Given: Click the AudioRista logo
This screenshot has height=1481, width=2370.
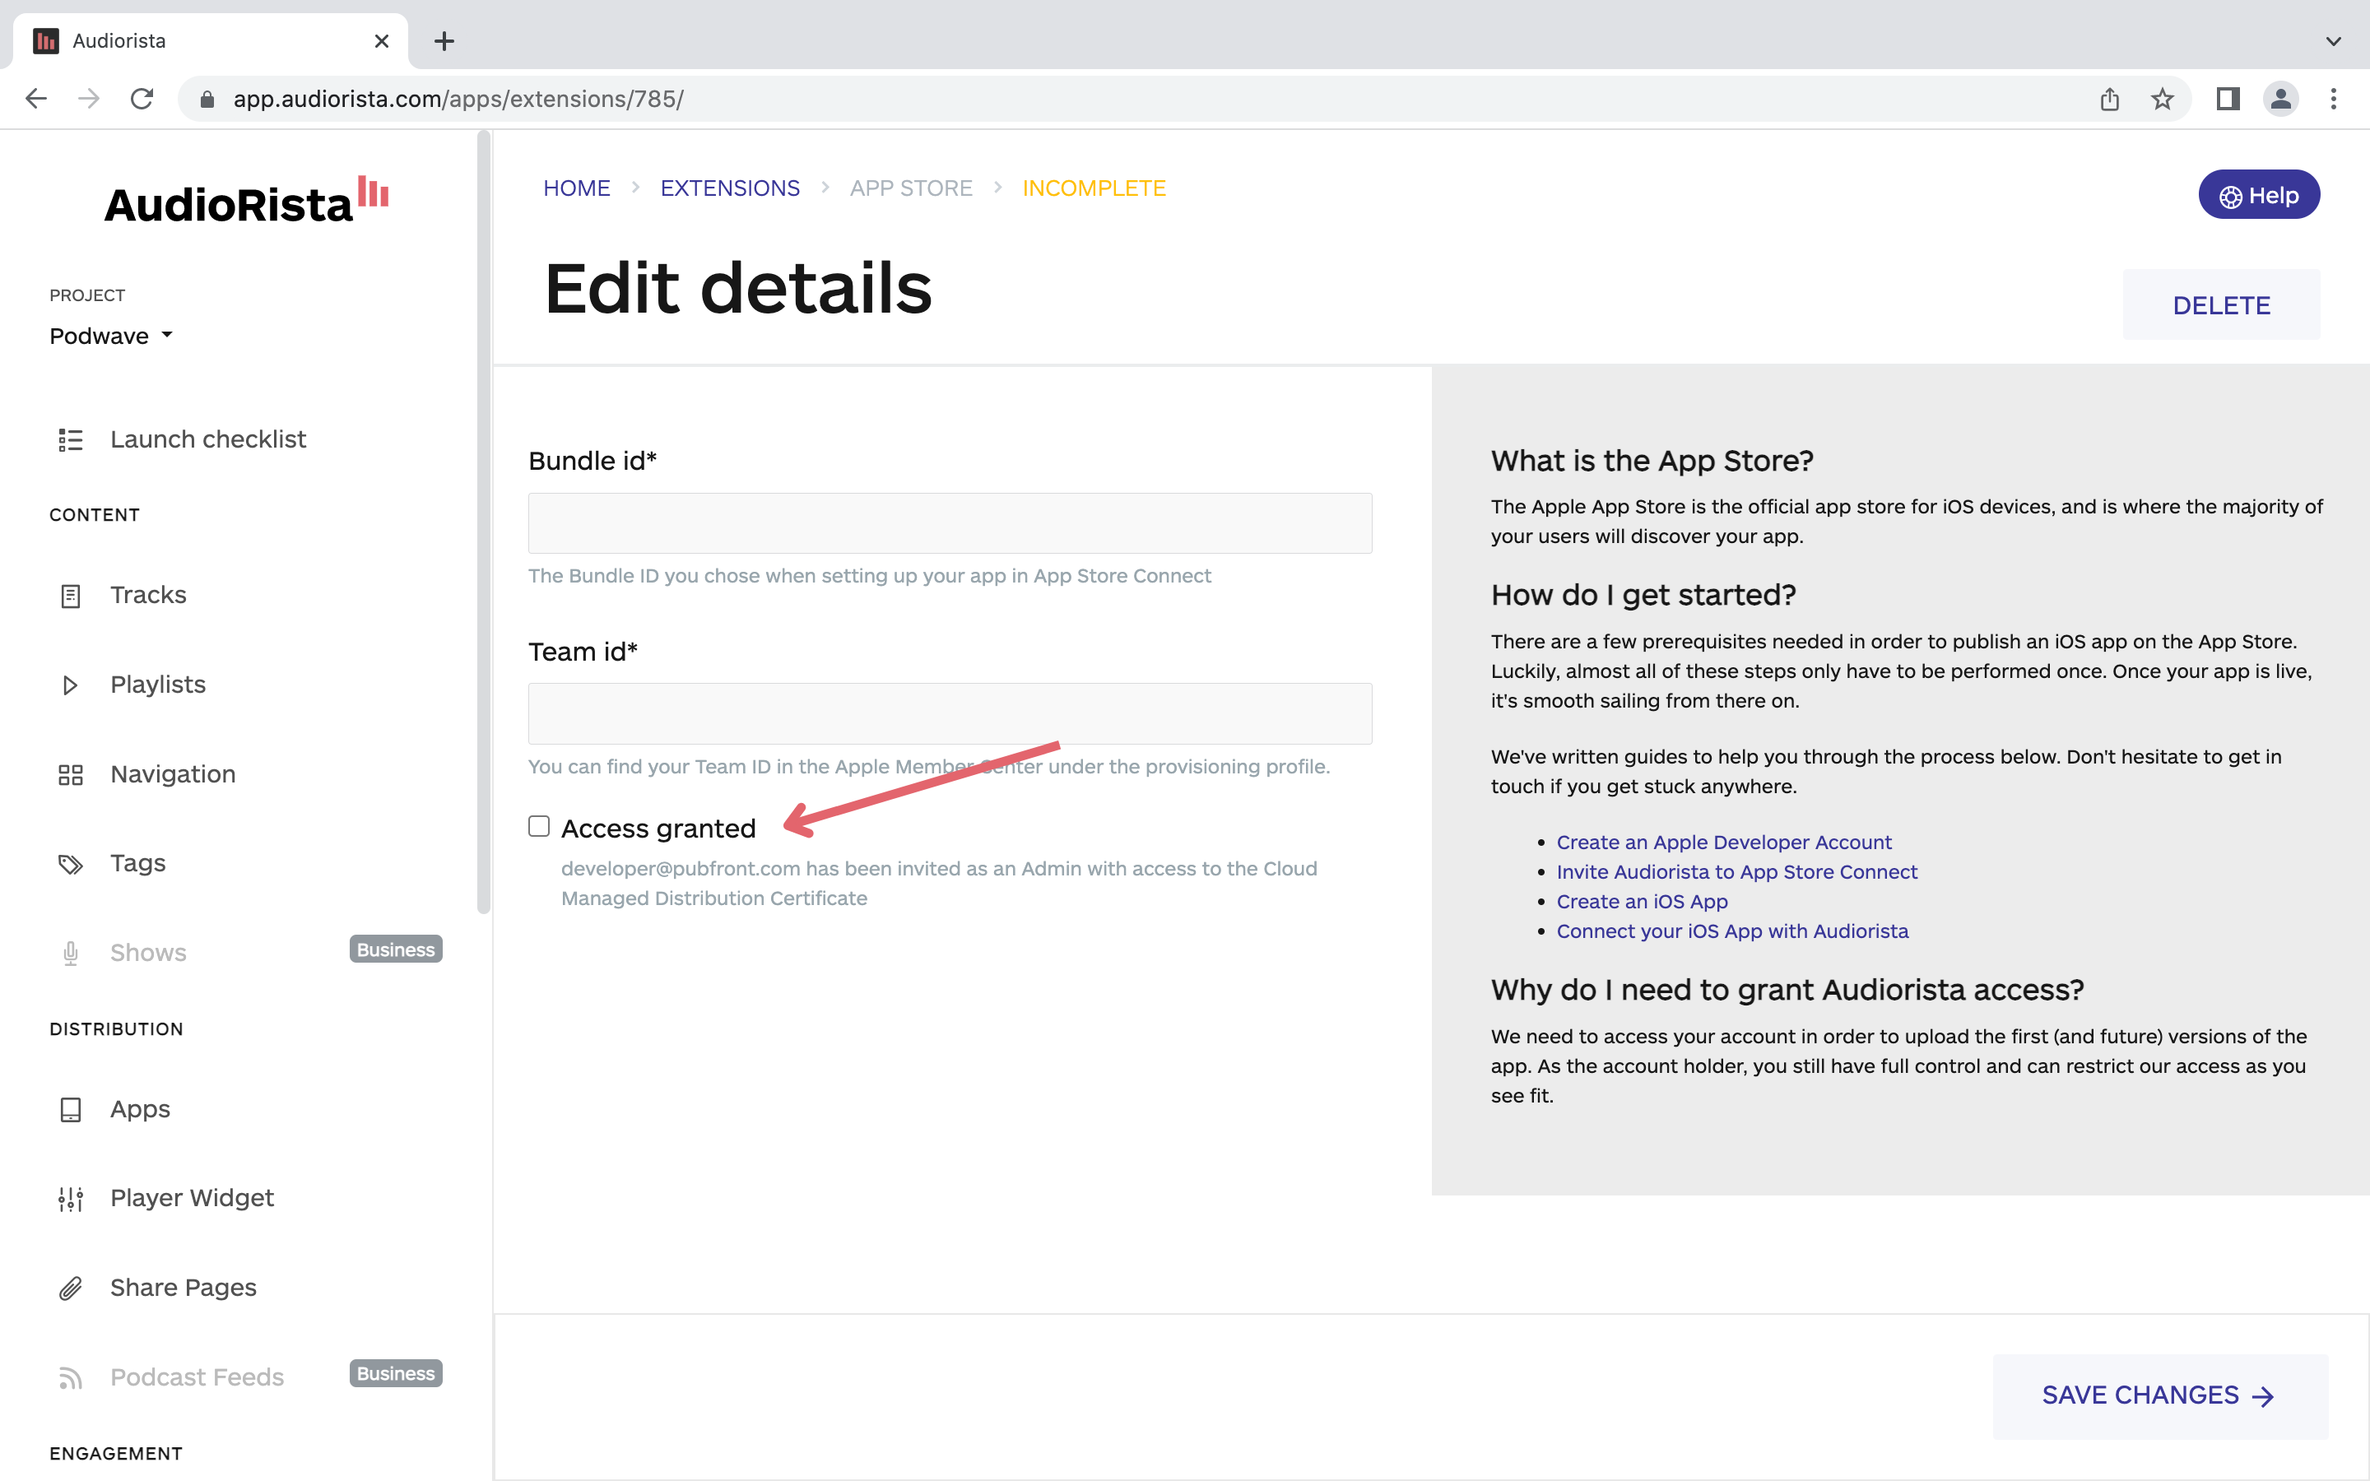Looking at the screenshot, I should pyautogui.click(x=247, y=201).
